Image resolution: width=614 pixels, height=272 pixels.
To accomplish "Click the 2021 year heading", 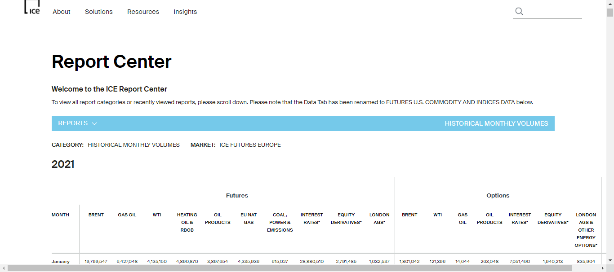I will tap(63, 164).
